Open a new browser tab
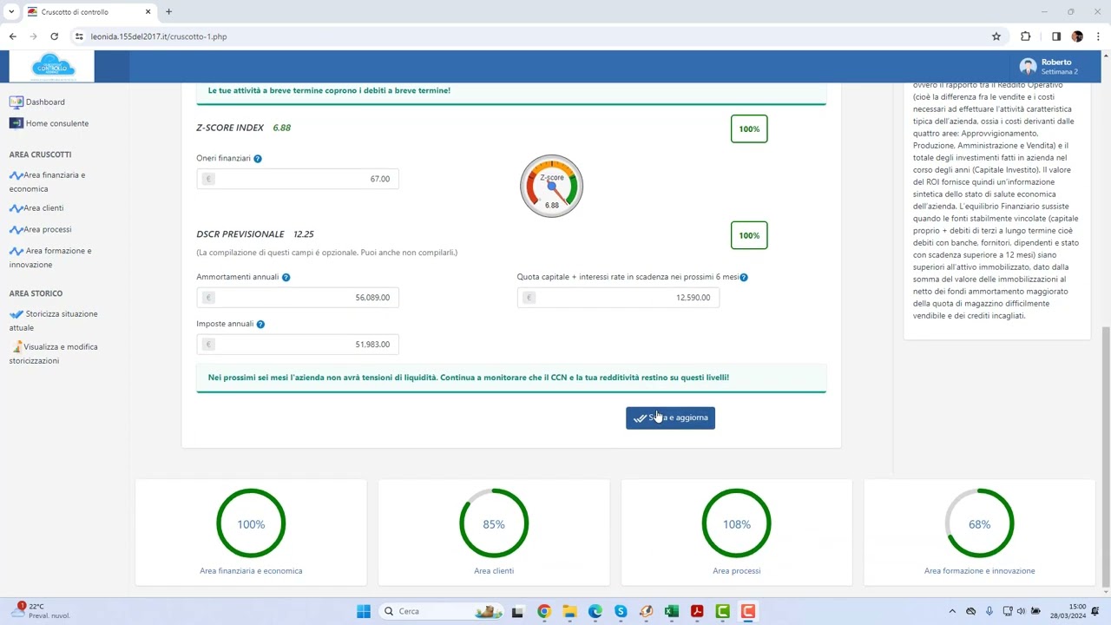The height and width of the screenshot is (625, 1111). pos(168,12)
